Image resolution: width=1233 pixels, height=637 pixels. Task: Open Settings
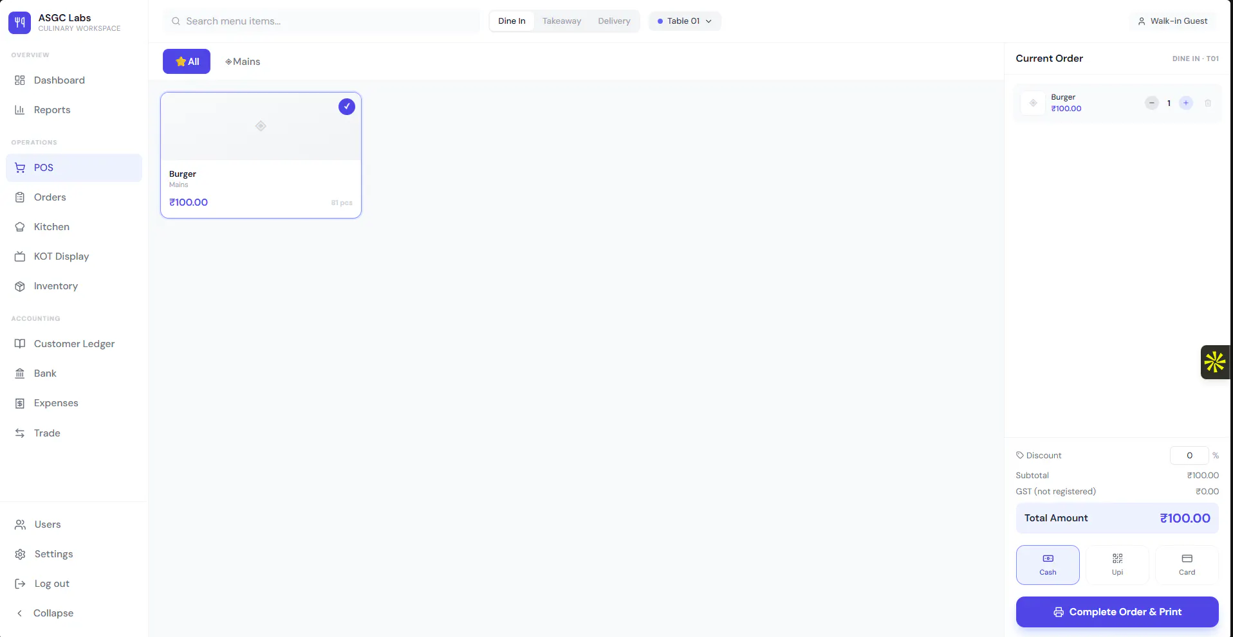[74, 554]
